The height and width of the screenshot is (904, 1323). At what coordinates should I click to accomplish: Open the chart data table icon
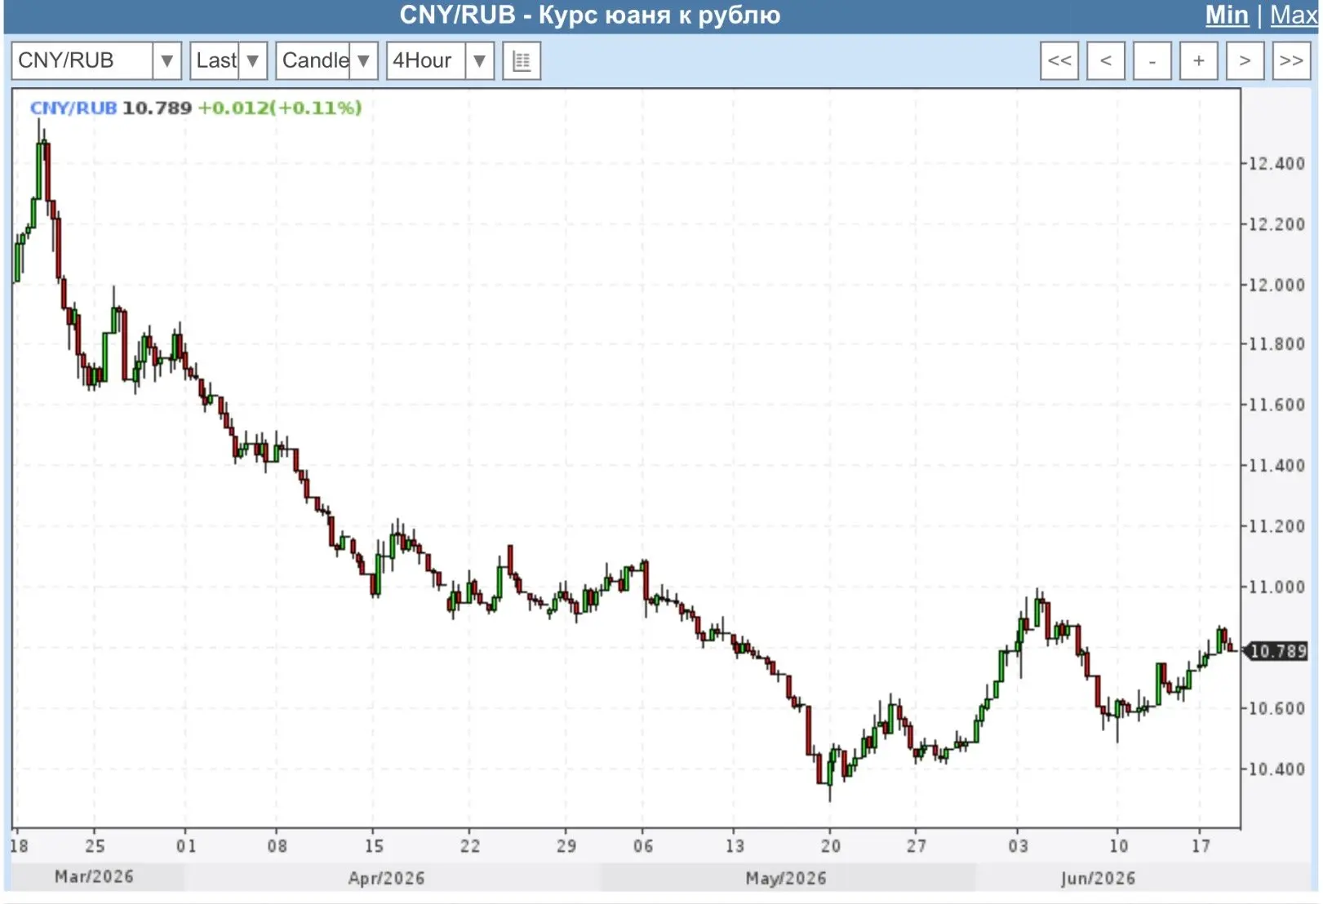tap(522, 61)
